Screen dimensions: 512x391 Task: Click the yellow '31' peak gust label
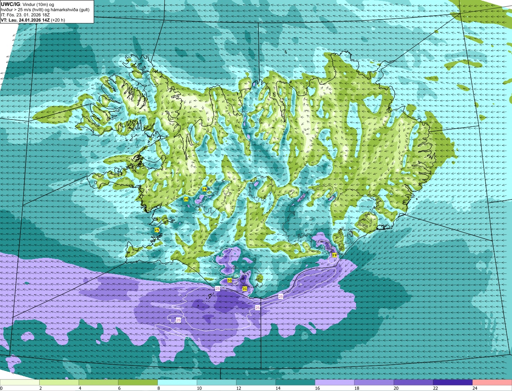[x=244, y=288]
